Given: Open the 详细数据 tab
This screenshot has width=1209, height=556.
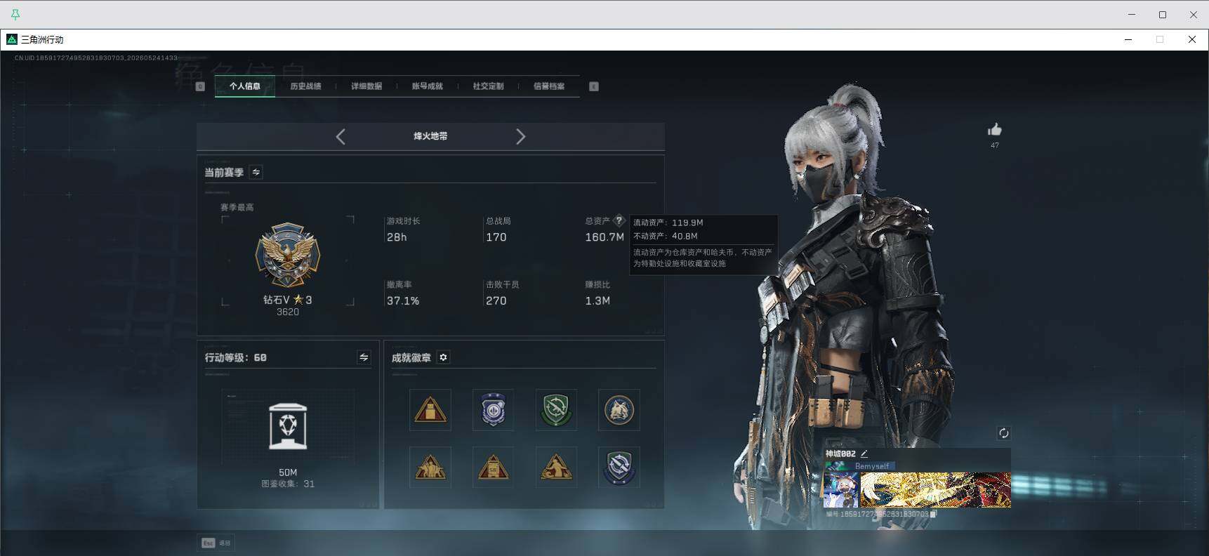Looking at the screenshot, I should [x=366, y=86].
